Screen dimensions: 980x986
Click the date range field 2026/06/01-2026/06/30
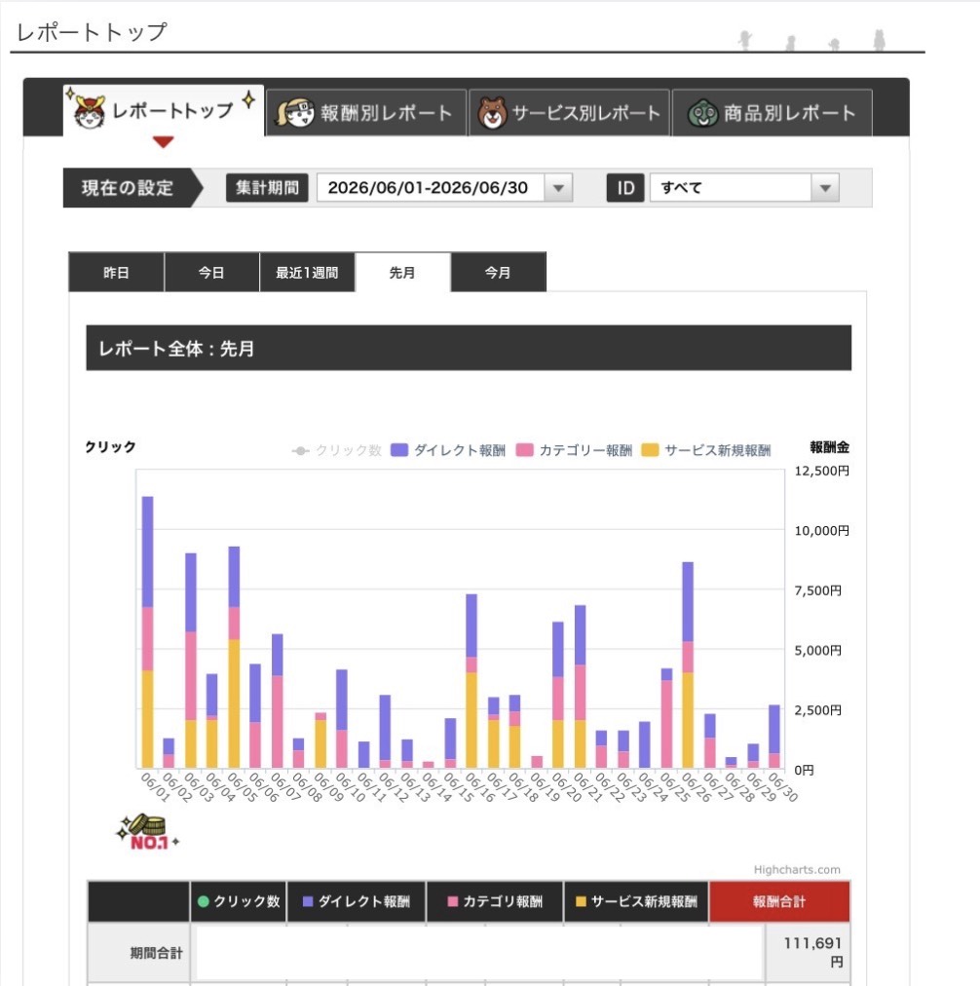[431, 188]
